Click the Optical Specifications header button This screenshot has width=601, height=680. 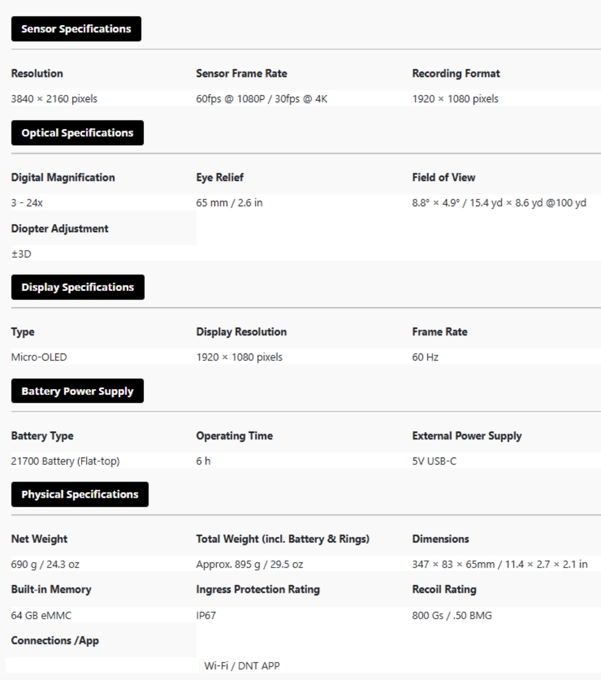[77, 133]
